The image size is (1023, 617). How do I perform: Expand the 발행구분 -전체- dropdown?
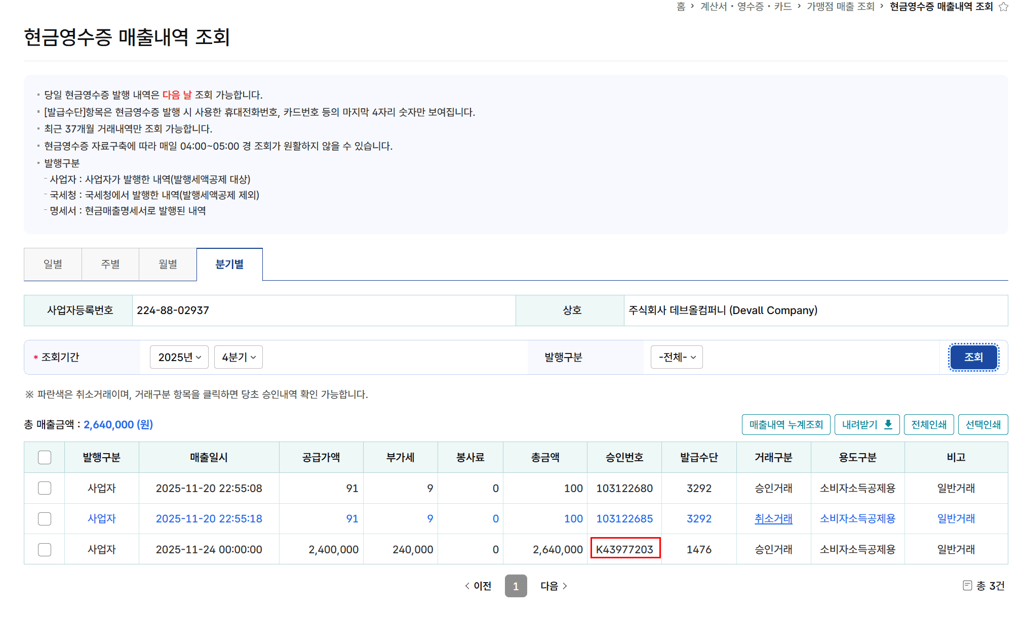677,357
